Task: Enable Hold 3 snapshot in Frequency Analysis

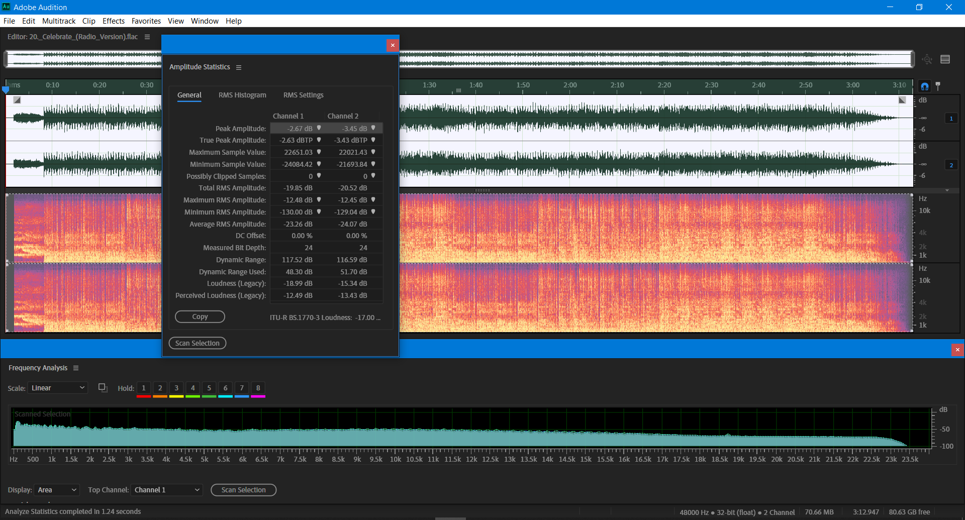Action: [x=176, y=388]
